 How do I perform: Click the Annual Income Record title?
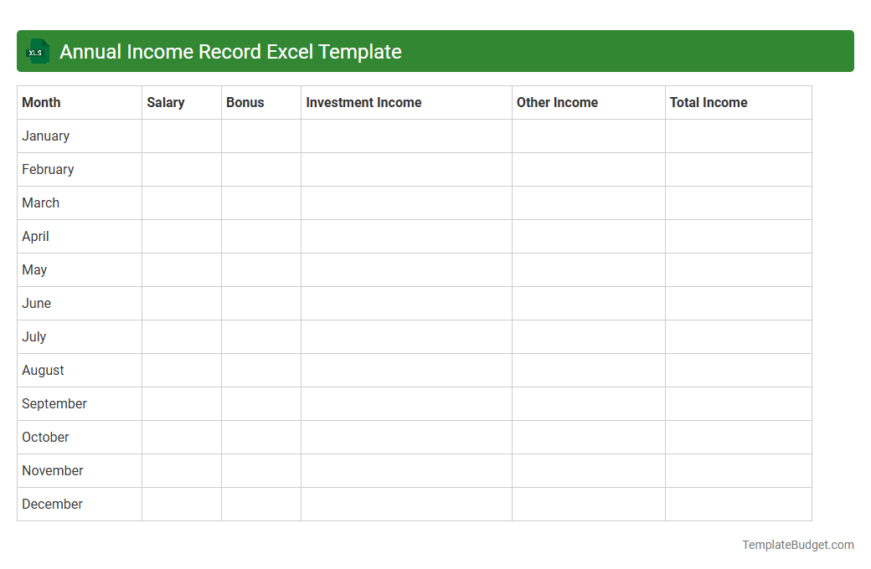[x=231, y=51]
